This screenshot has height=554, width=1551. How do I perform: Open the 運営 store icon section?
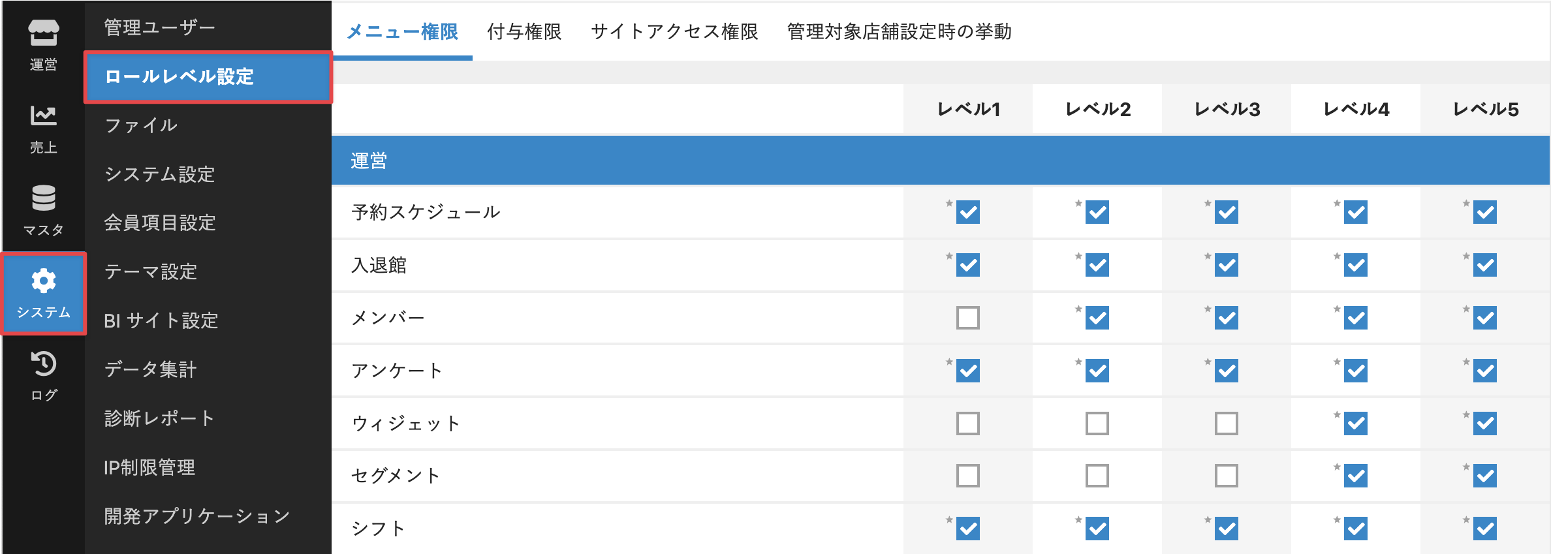click(43, 43)
